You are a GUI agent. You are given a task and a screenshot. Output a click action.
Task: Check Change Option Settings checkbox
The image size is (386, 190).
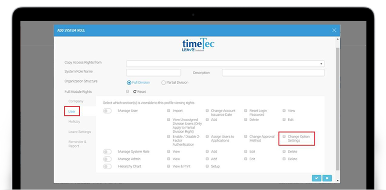(x=284, y=137)
